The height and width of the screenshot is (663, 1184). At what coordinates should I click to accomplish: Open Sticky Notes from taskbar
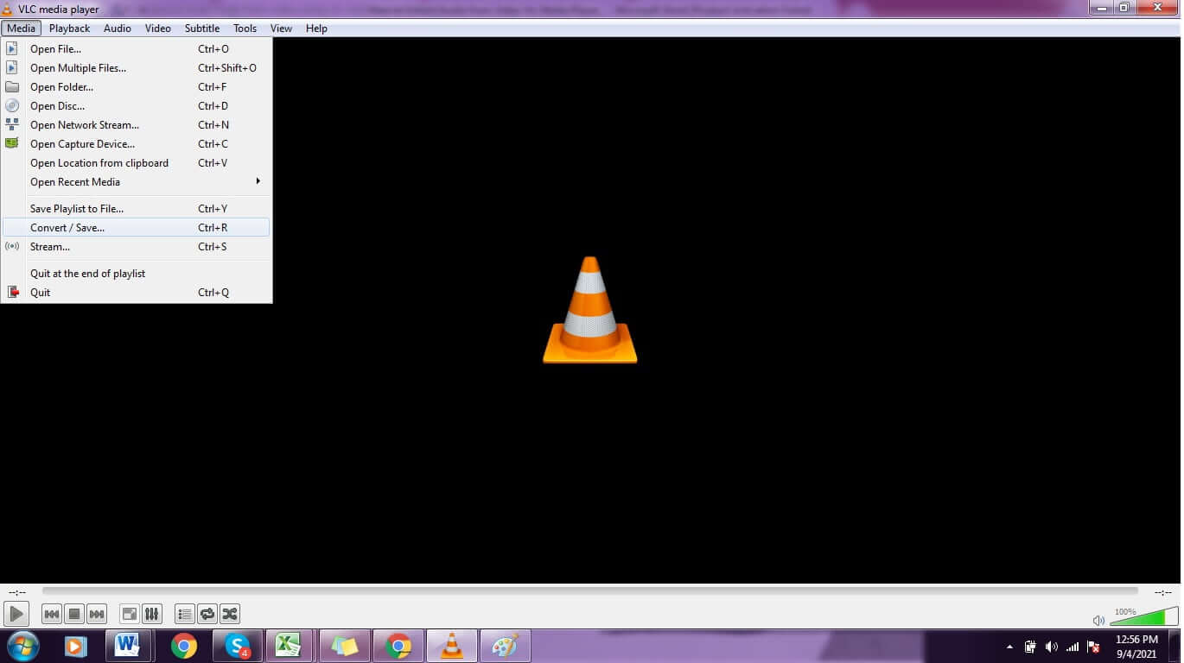(x=345, y=646)
